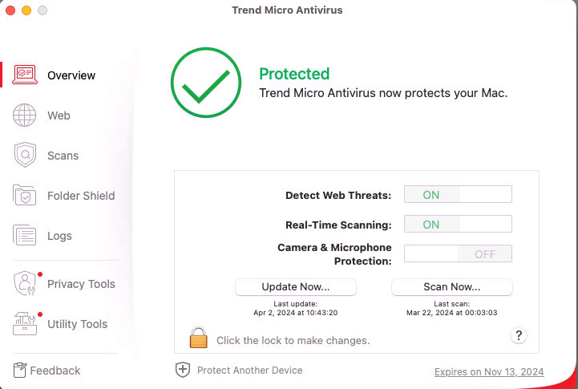Screen dimensions: 578x389
Task: Click the Web globe icon
Action: tap(25, 115)
